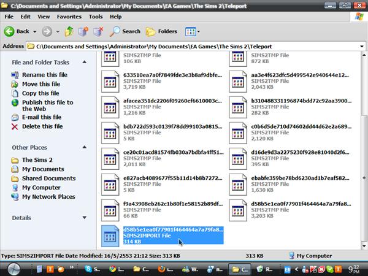The image size is (368, 276).
Task: Click the EN language bar indicator
Action: tap(287, 270)
